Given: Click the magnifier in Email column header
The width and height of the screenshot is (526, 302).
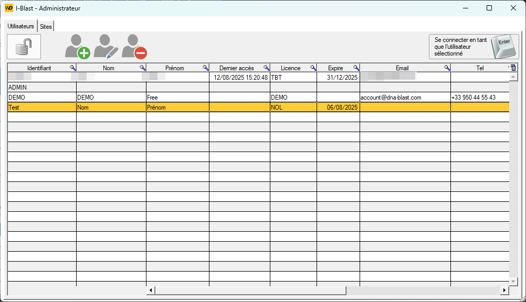Looking at the screenshot, I should point(447,68).
